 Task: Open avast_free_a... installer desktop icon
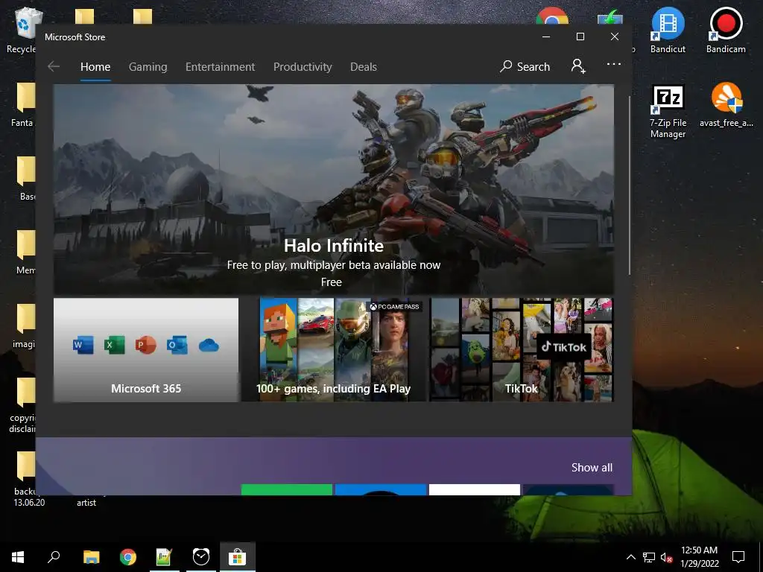726,105
